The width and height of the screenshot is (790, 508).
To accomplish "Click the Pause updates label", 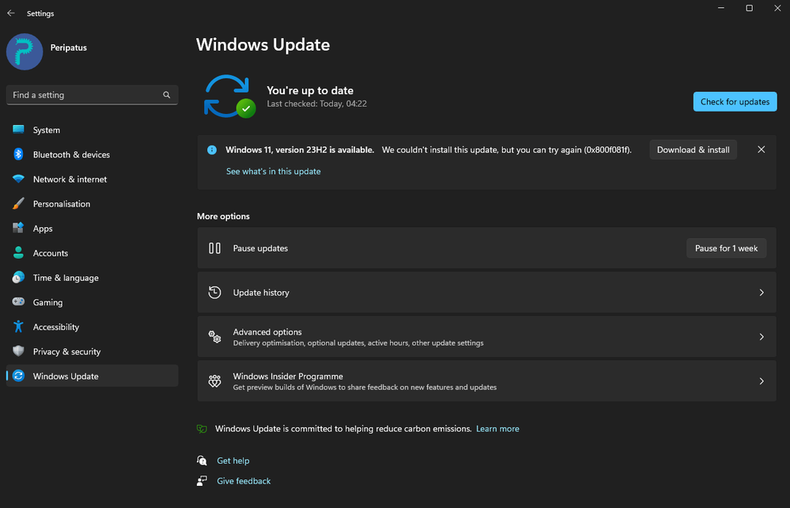I will coord(260,248).
